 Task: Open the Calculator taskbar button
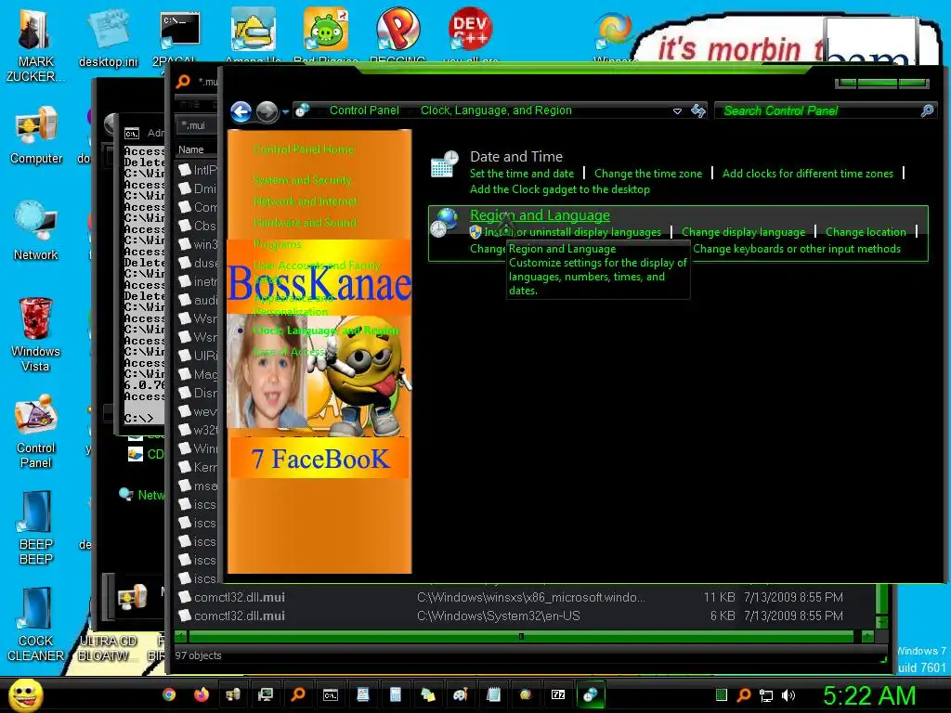pos(396,694)
